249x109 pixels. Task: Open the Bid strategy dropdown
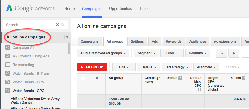(177, 67)
